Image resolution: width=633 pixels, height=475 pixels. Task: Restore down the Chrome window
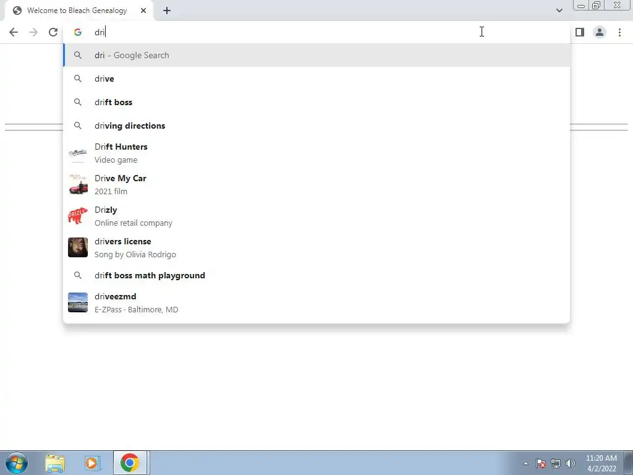tap(596, 5)
